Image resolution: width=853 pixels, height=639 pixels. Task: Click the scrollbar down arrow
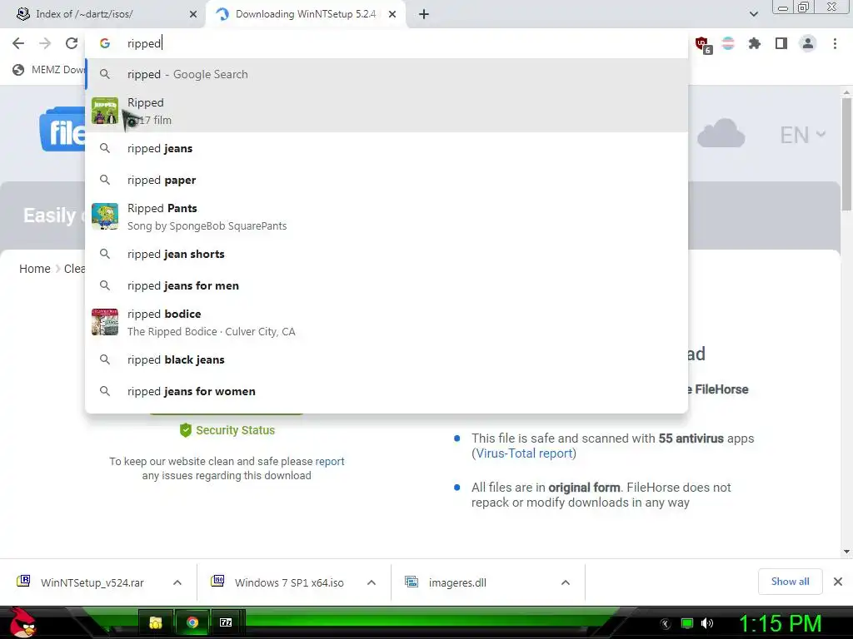(846, 552)
